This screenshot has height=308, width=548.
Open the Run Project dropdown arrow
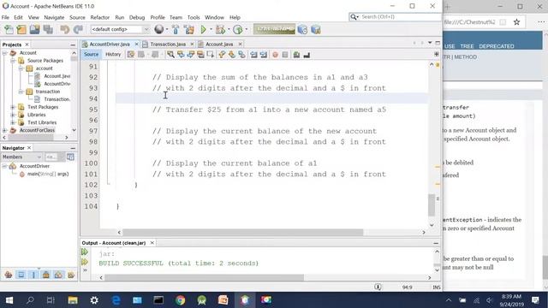coord(211,30)
